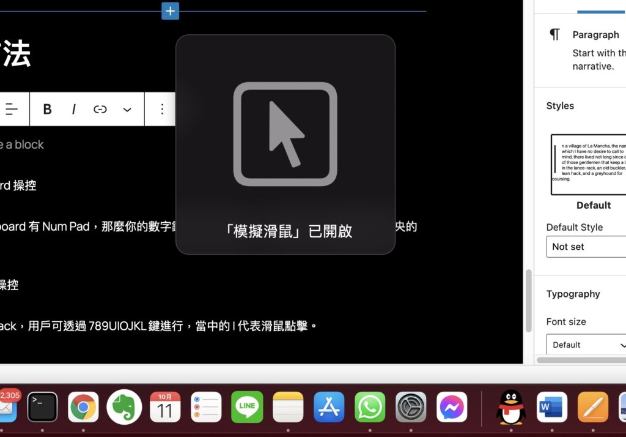This screenshot has width=626, height=437.
Task: Expand more formatting options with the chevron
Action: tap(127, 109)
